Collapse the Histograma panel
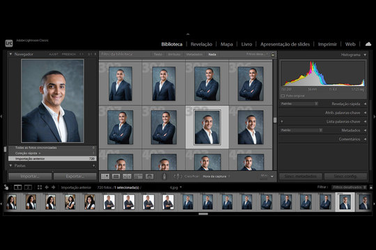Viewport: 376px width, 250px height. click(365, 55)
